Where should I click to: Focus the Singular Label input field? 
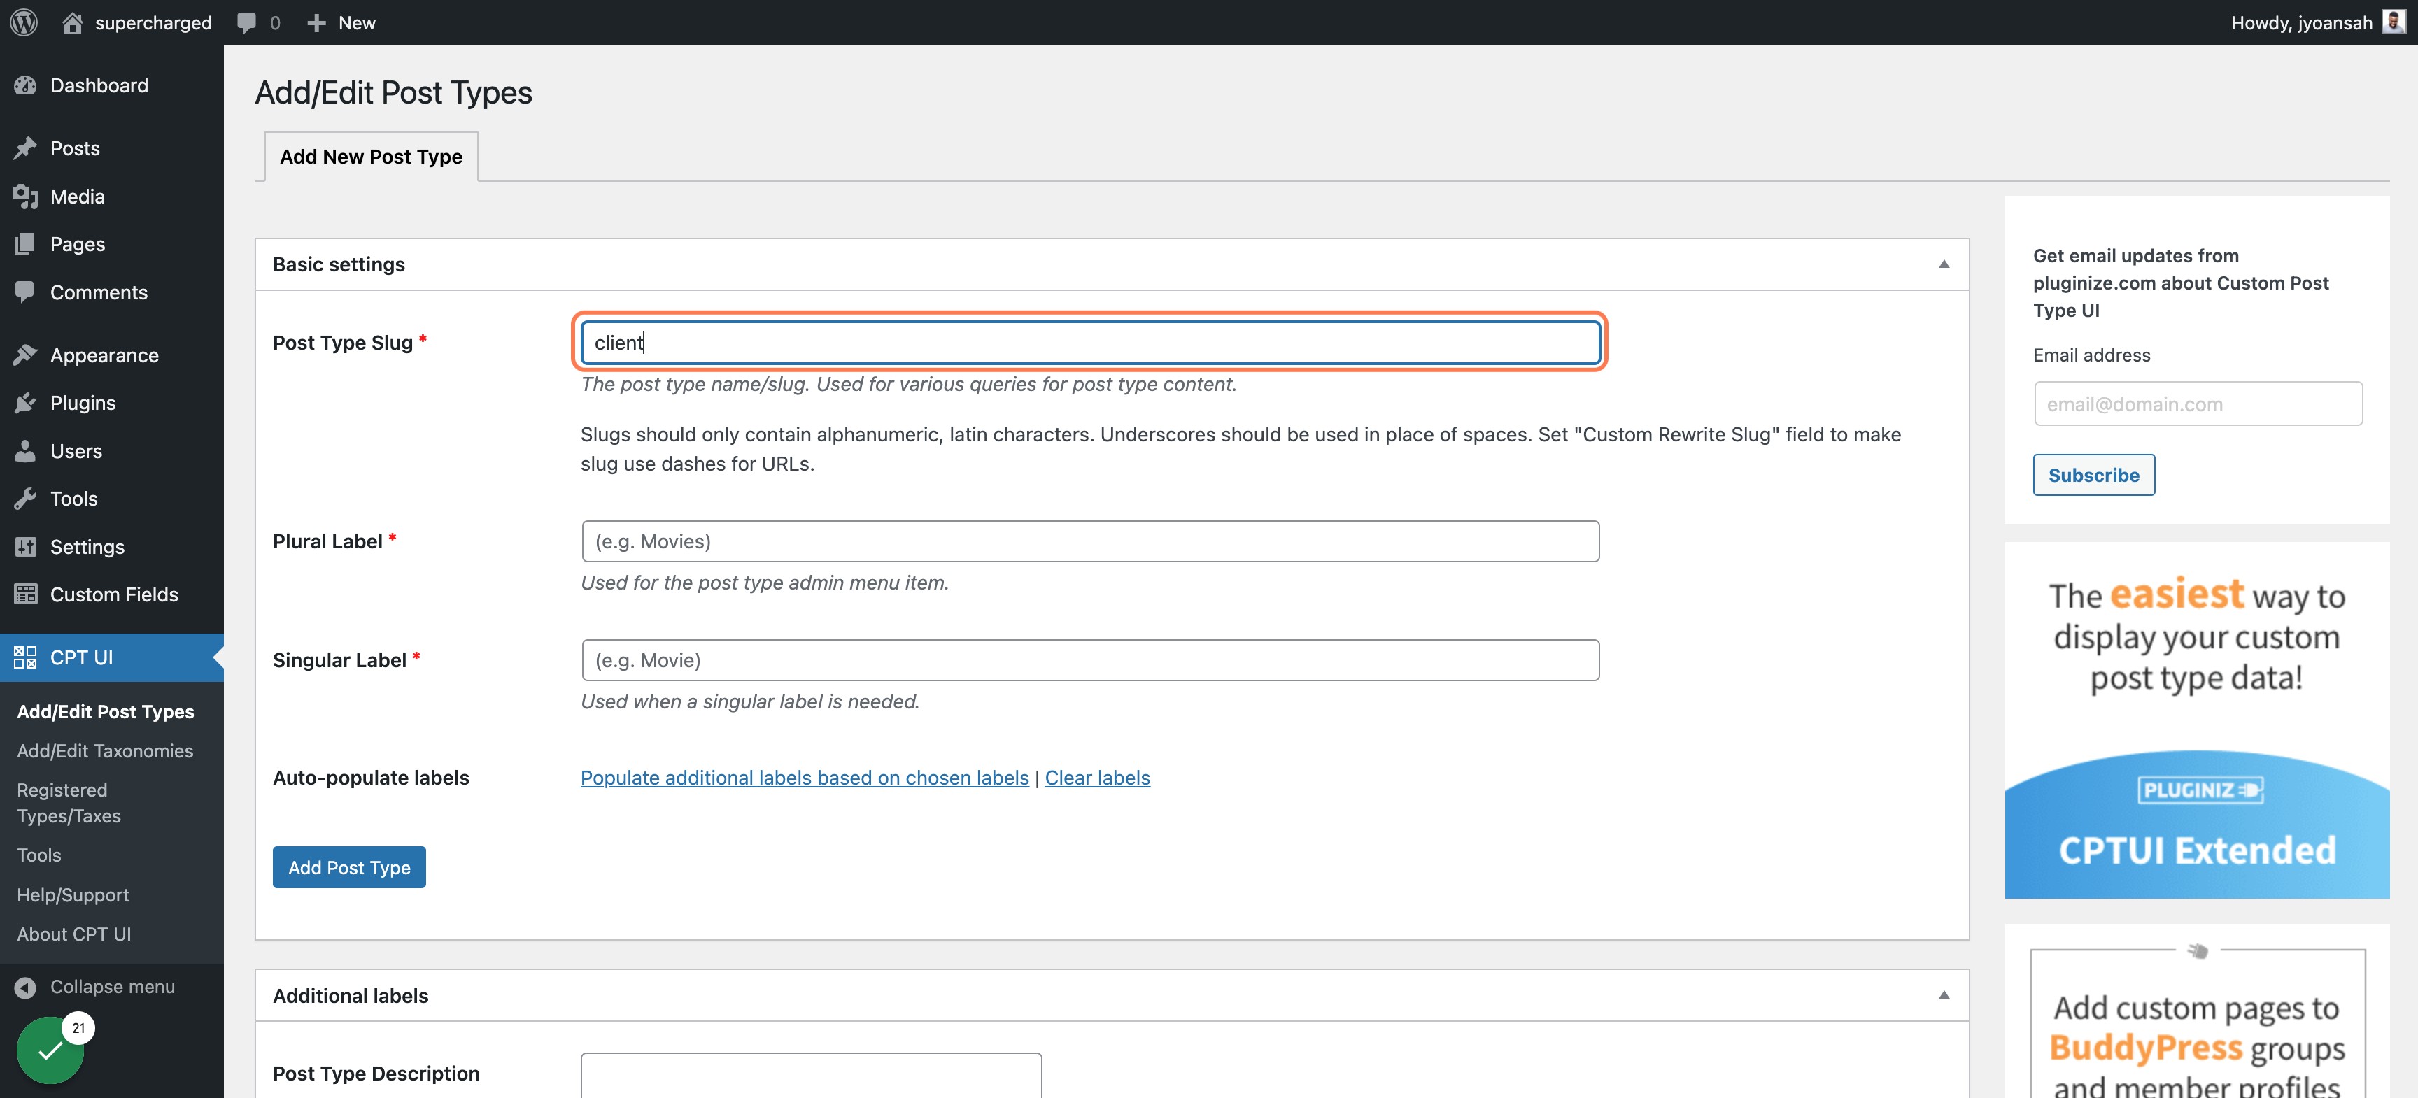[1090, 661]
